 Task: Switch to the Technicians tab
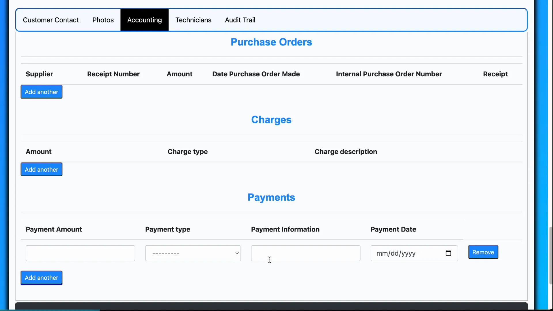click(x=193, y=20)
